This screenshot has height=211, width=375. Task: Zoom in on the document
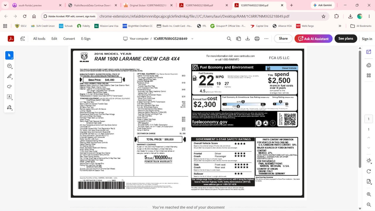tap(369, 194)
